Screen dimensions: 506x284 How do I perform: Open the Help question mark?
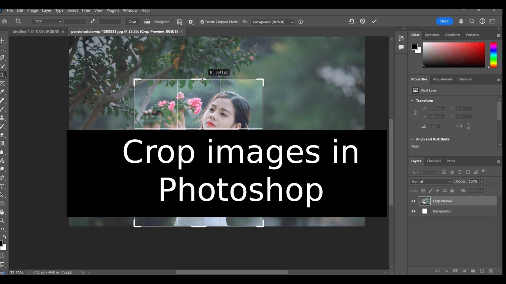click(x=482, y=21)
